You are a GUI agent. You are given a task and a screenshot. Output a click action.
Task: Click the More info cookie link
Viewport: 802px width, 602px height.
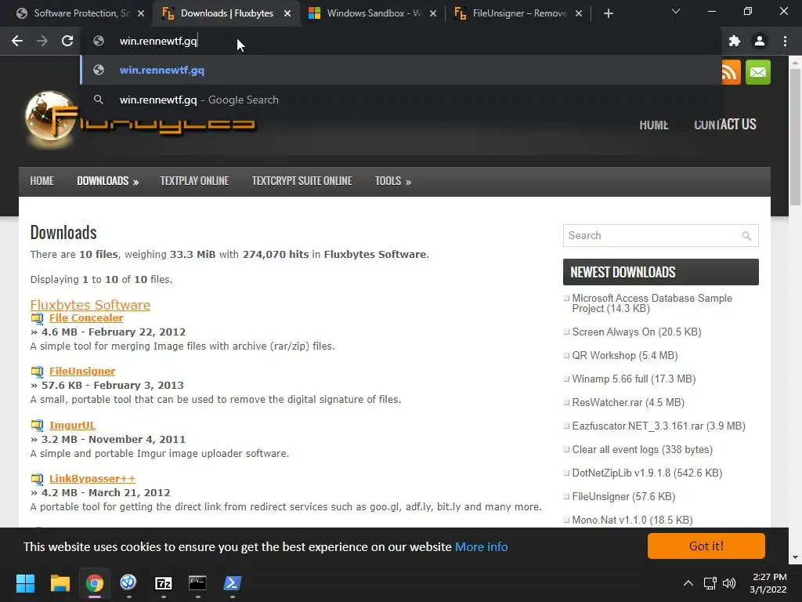[482, 546]
